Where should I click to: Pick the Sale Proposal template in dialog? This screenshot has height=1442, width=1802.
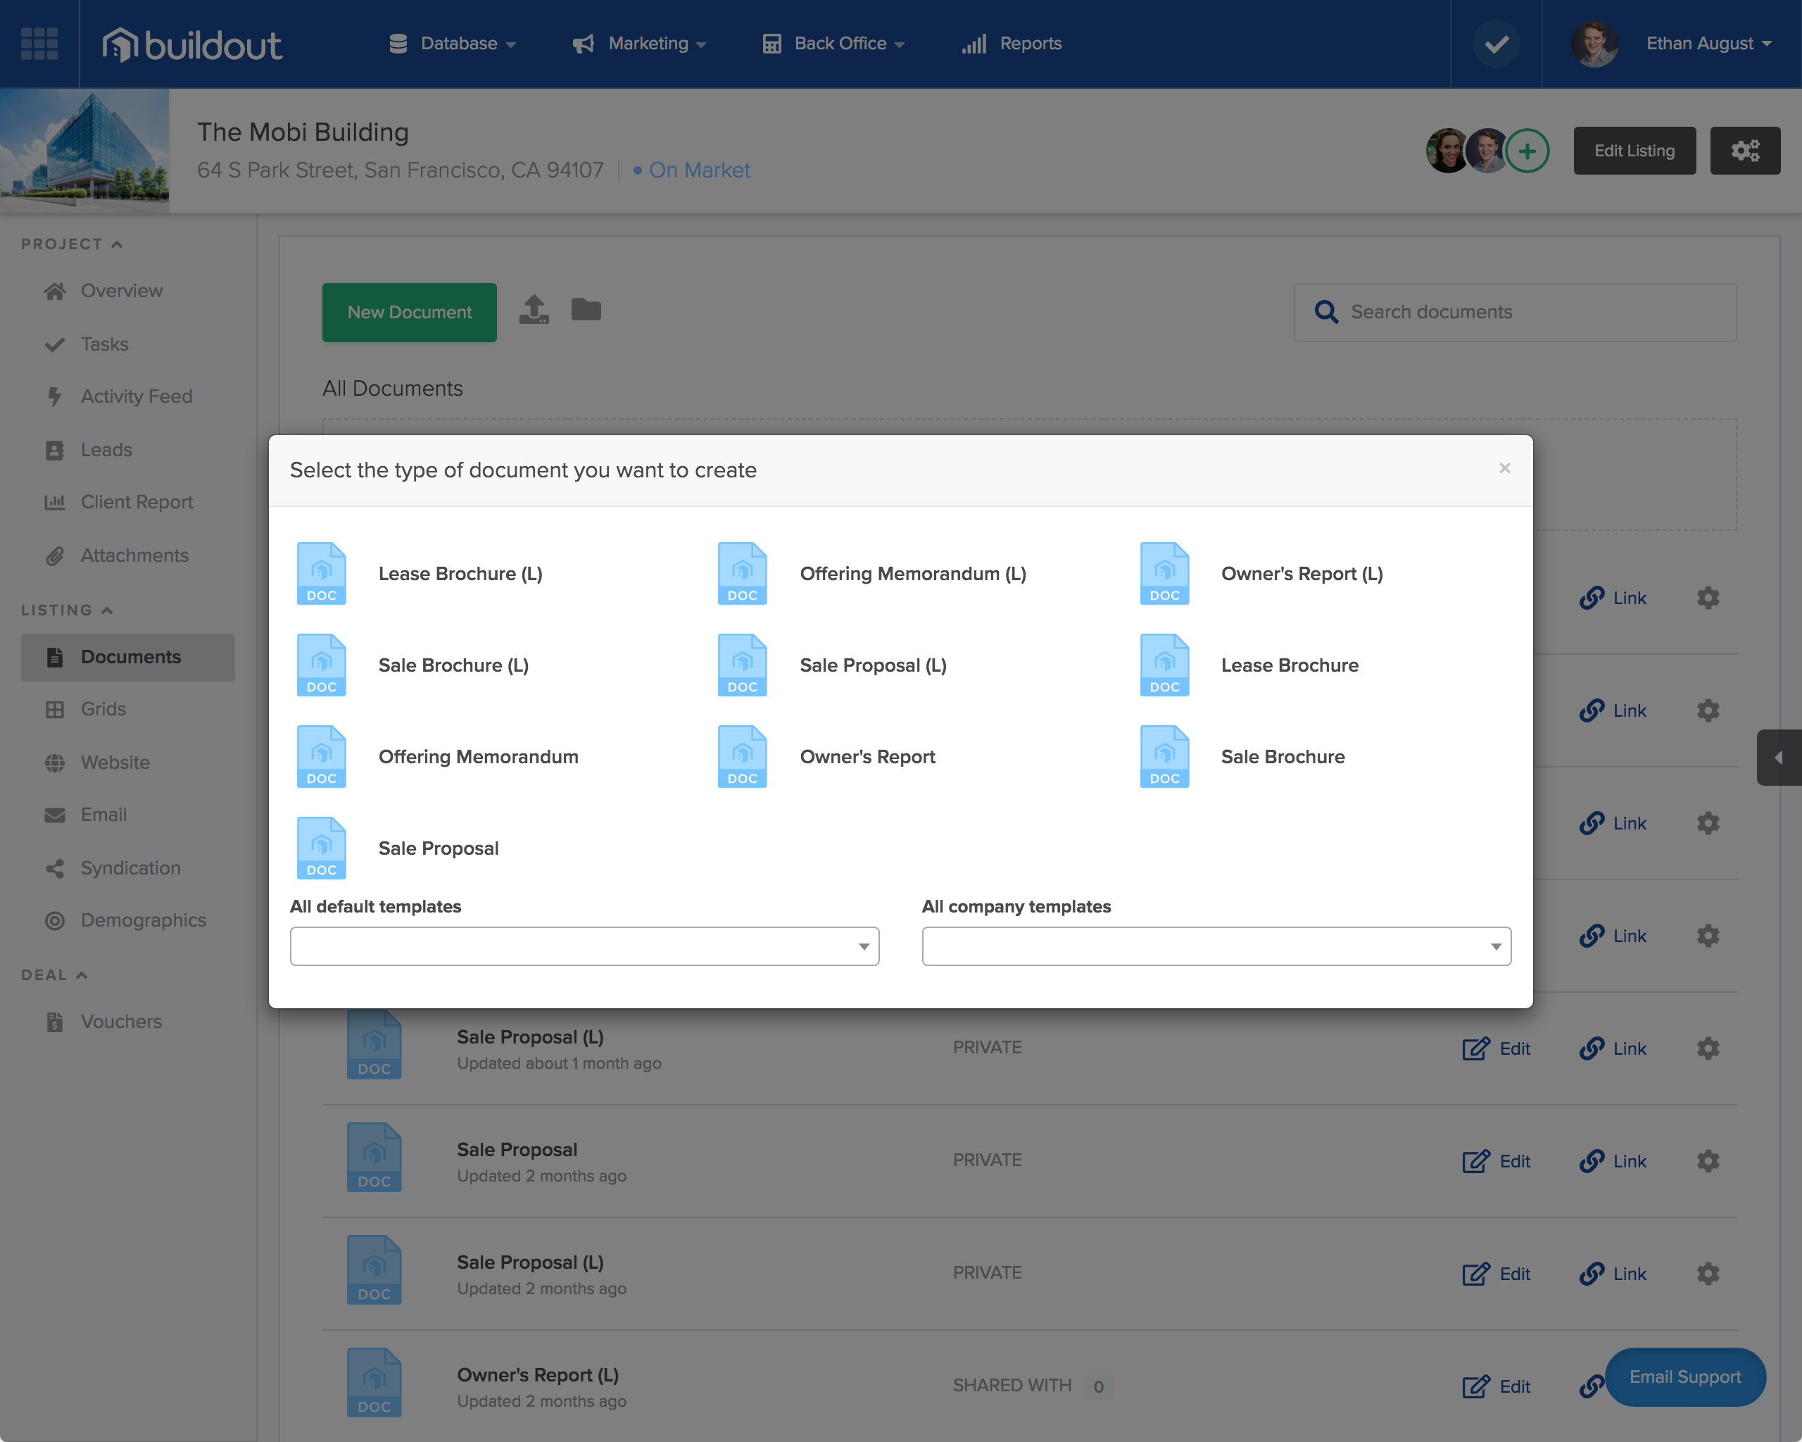click(398, 848)
